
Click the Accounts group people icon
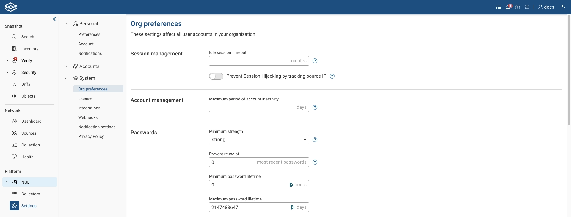point(76,66)
